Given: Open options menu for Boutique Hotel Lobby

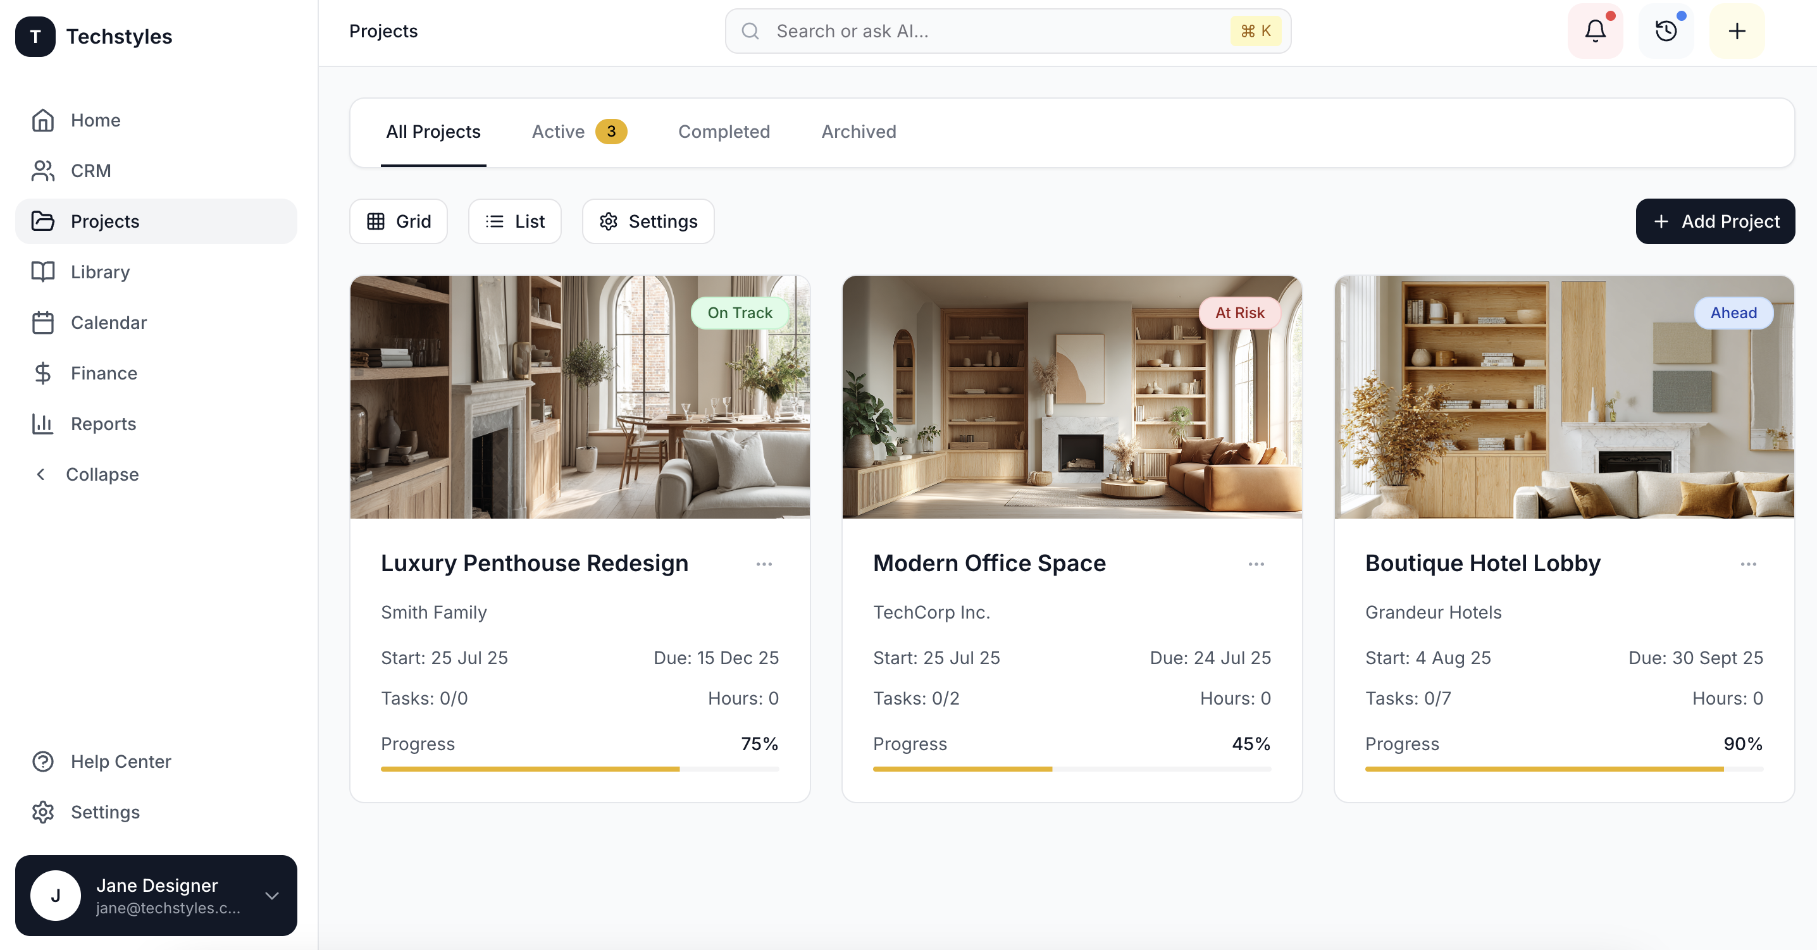Looking at the screenshot, I should (x=1748, y=564).
